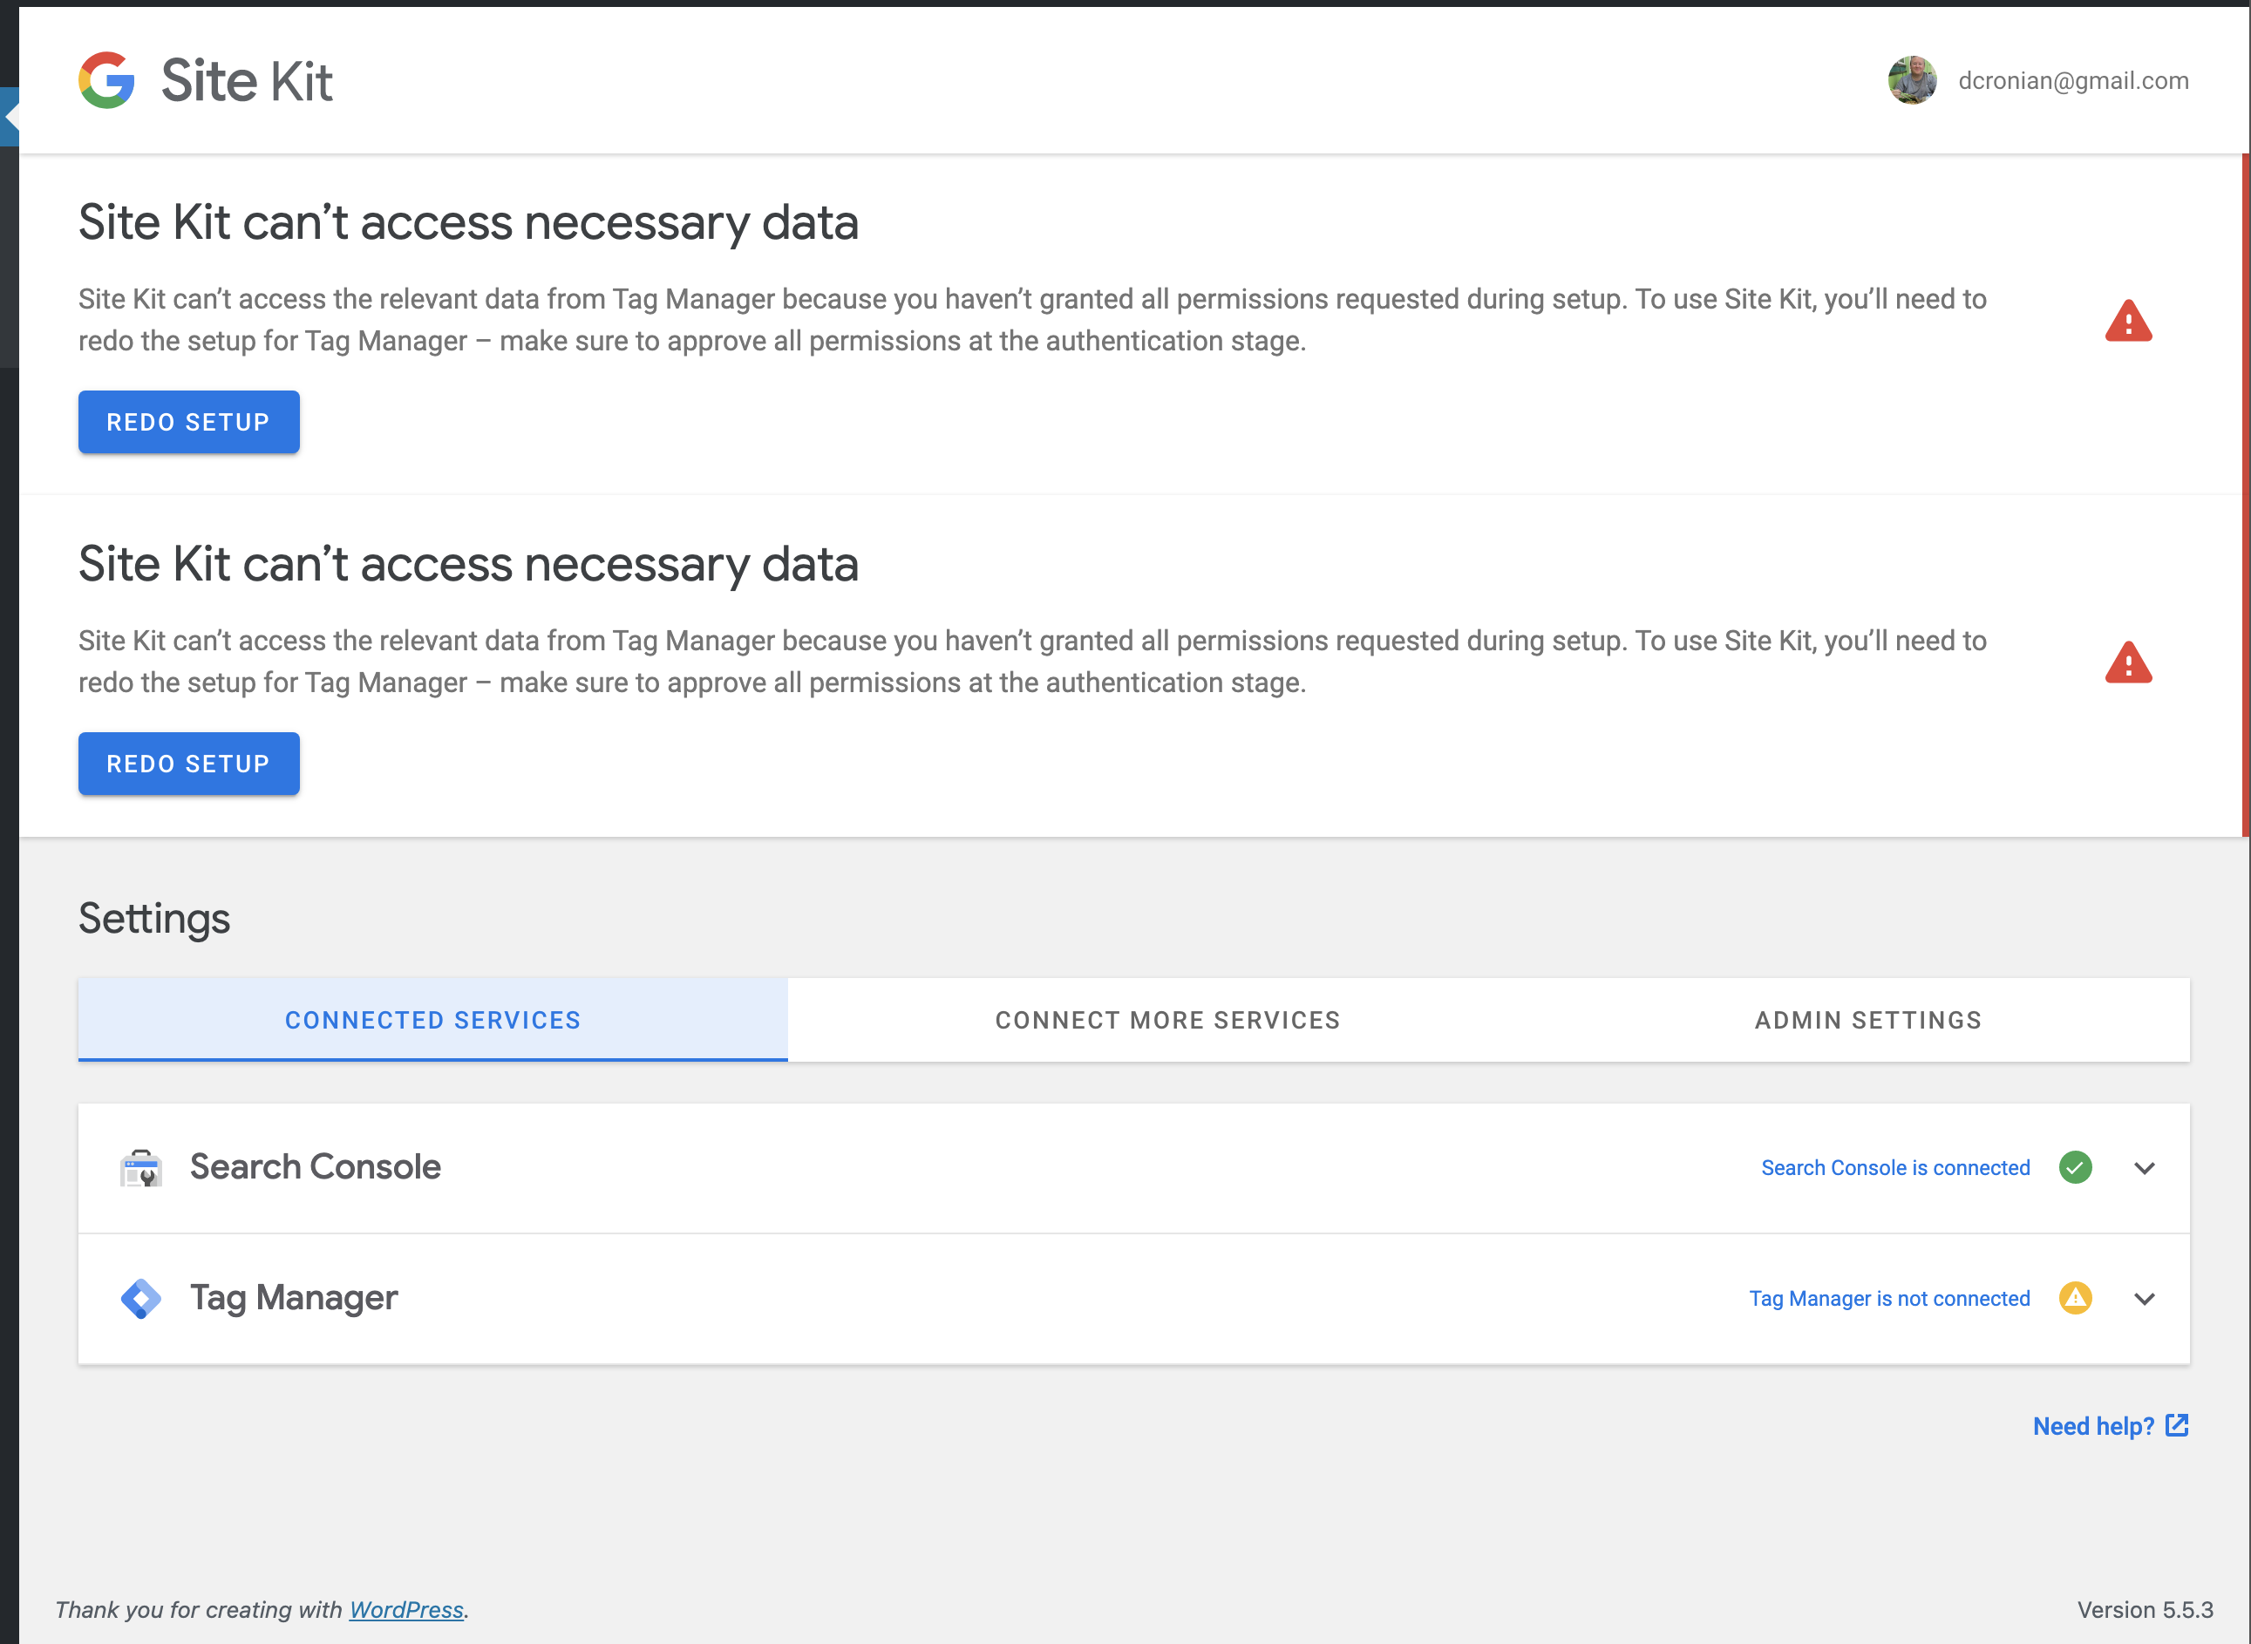Screen dimensions: 2251x1644
Task: Click the Search Console service icon
Action: click(141, 1167)
